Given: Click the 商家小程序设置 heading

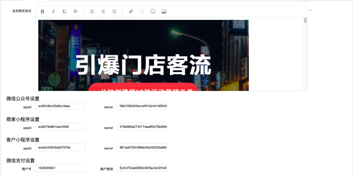Looking at the screenshot, I should (23, 119).
